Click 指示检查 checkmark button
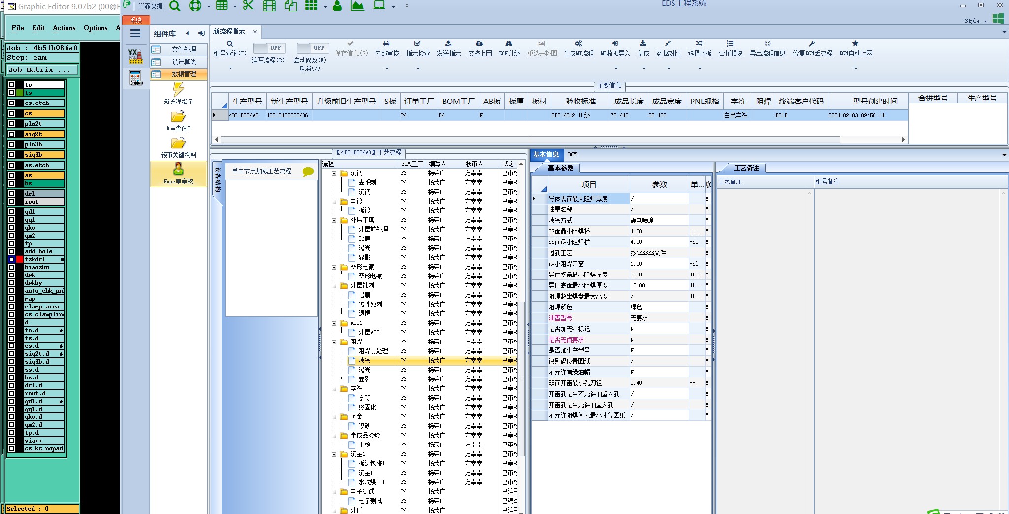The image size is (1009, 514). [x=418, y=48]
